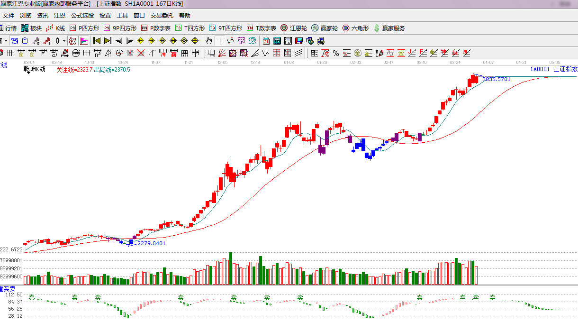Click the percent (%) drawing tool

point(335,53)
